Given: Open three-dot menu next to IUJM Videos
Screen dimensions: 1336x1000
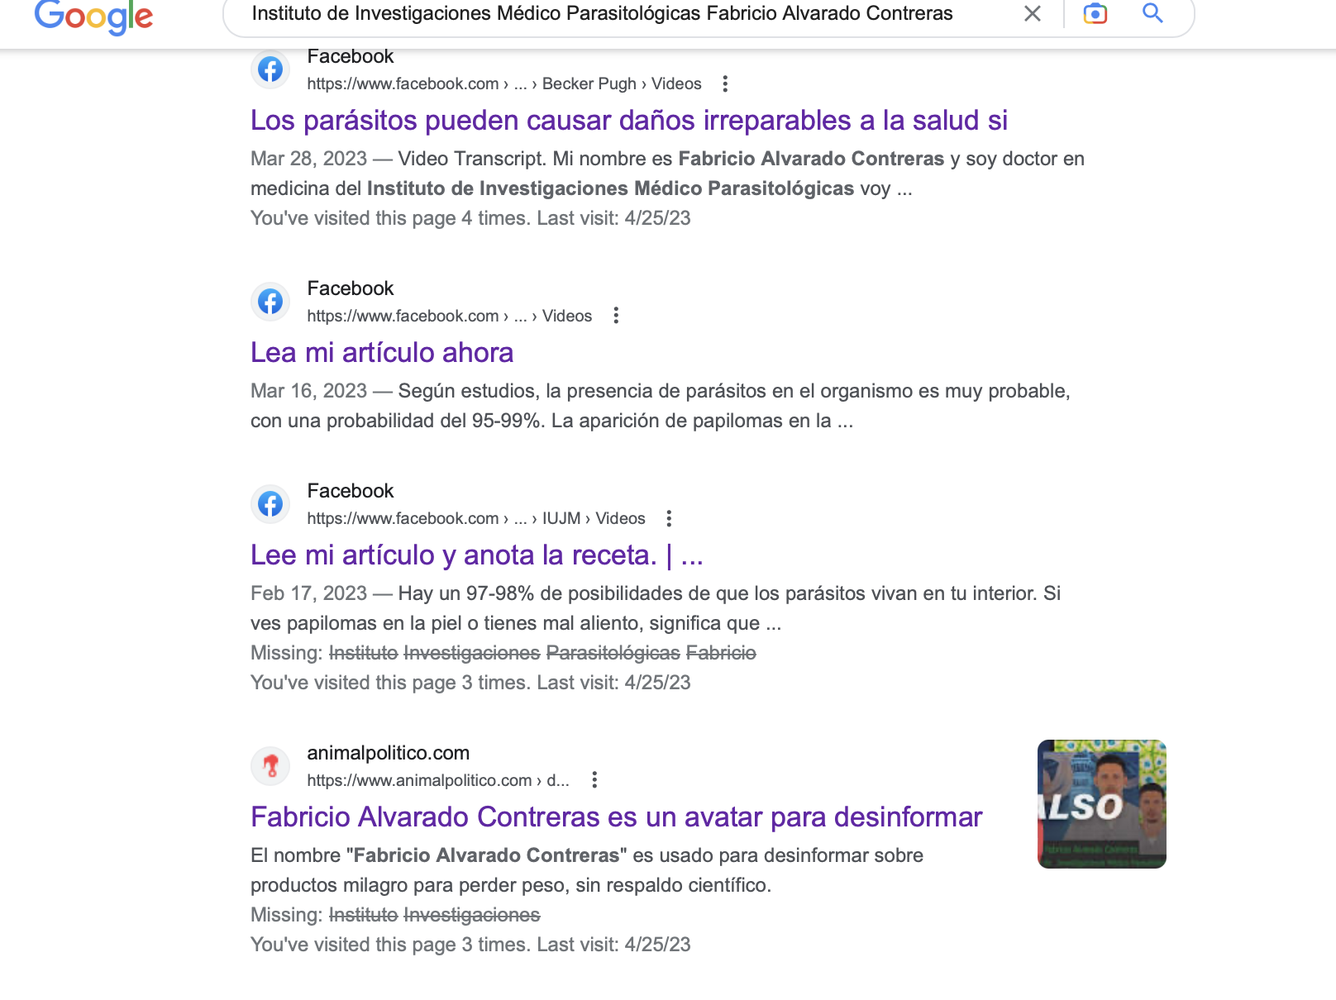Looking at the screenshot, I should pos(669,518).
